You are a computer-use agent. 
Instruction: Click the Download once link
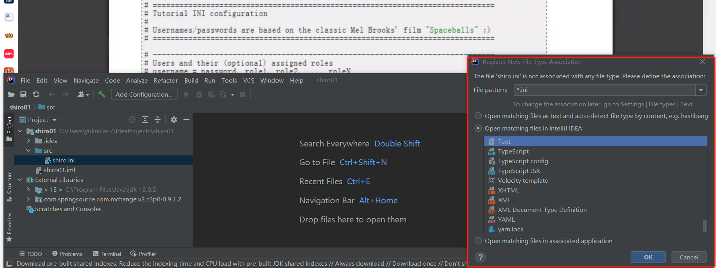414,264
